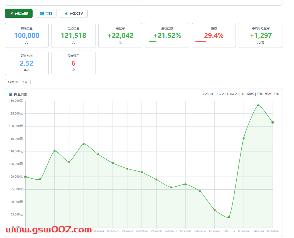Image resolution: width=294 pixels, height=238 pixels.
Task: Click the 2025-01-02 ~ 2026-04-20 date range text
Action: tap(220, 94)
